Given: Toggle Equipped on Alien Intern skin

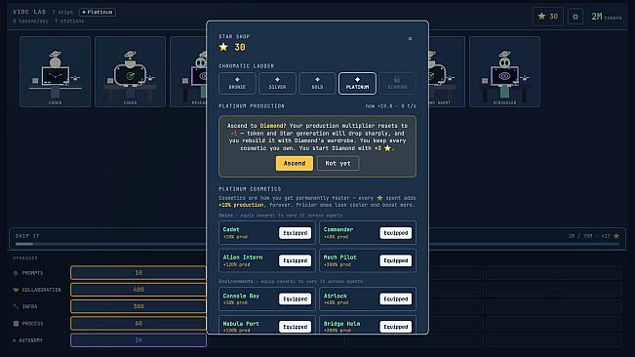Looking at the screenshot, I should pos(295,260).
